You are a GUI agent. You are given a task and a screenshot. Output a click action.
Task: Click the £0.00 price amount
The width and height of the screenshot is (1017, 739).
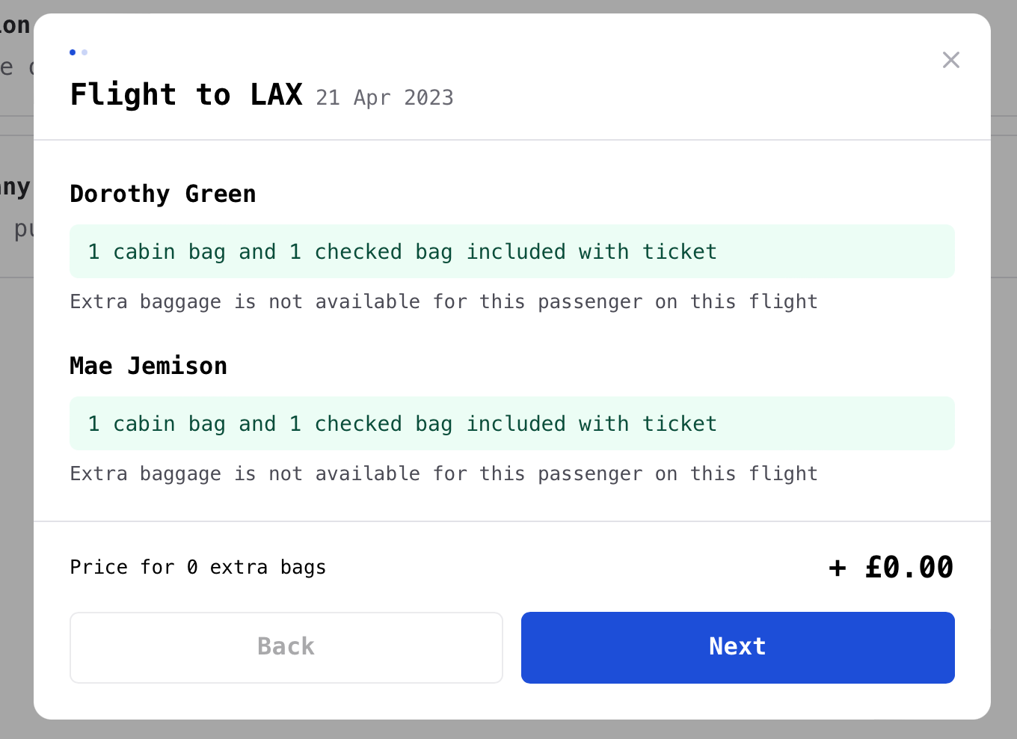point(909,567)
